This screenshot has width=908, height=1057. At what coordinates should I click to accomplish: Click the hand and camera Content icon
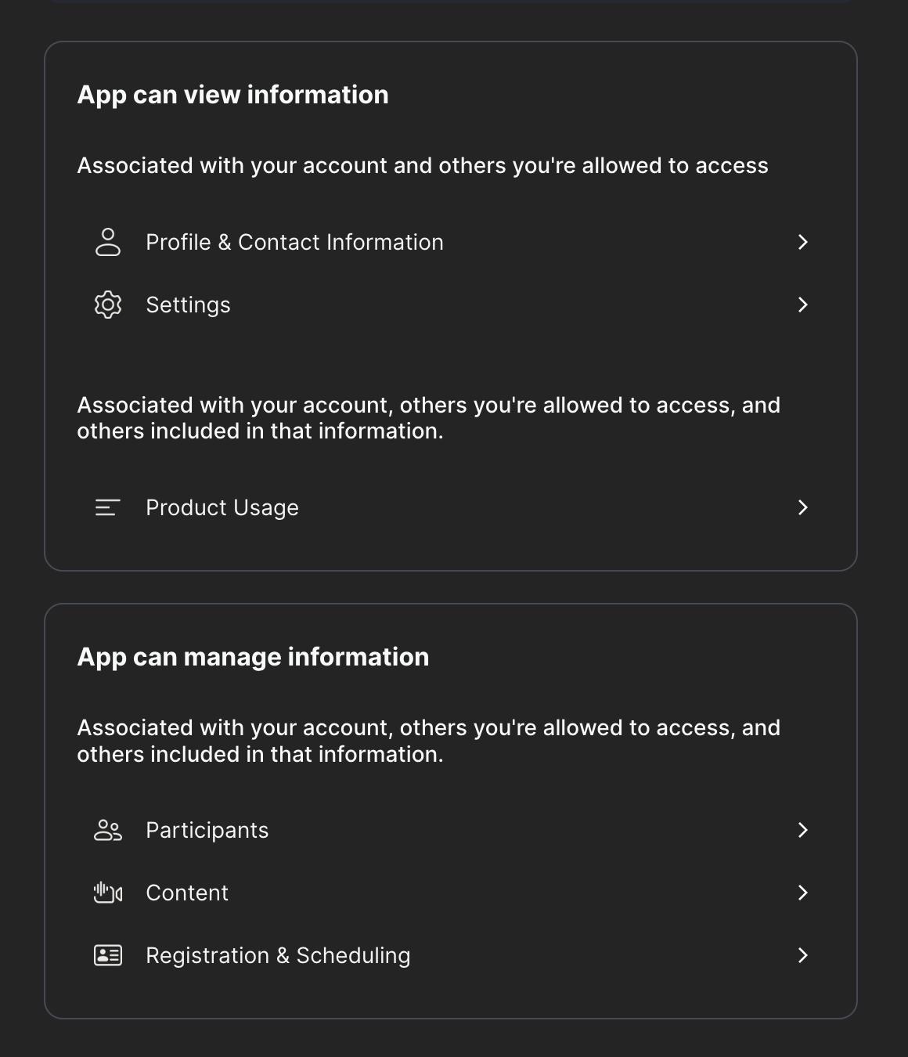(108, 893)
